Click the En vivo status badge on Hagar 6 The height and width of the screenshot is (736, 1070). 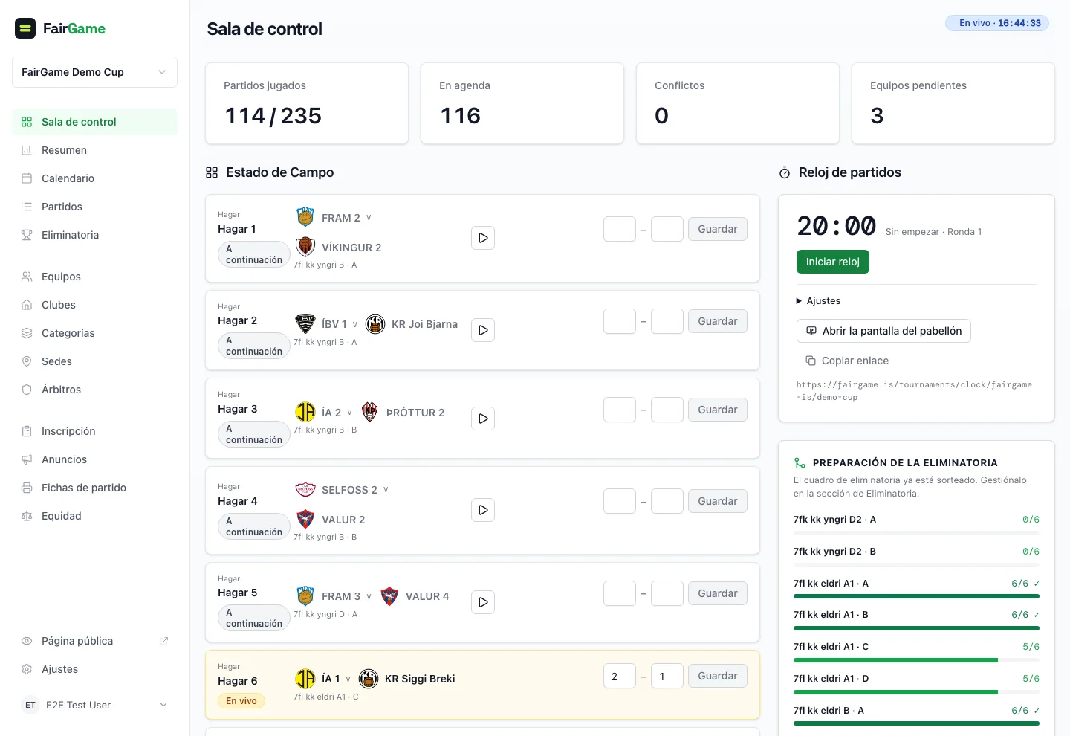click(x=241, y=701)
